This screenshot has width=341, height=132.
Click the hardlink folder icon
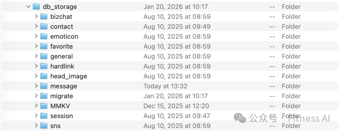tap(44, 66)
